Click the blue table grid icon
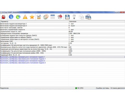Screen dimensions: 125x100 pyautogui.click(x=53, y=17)
